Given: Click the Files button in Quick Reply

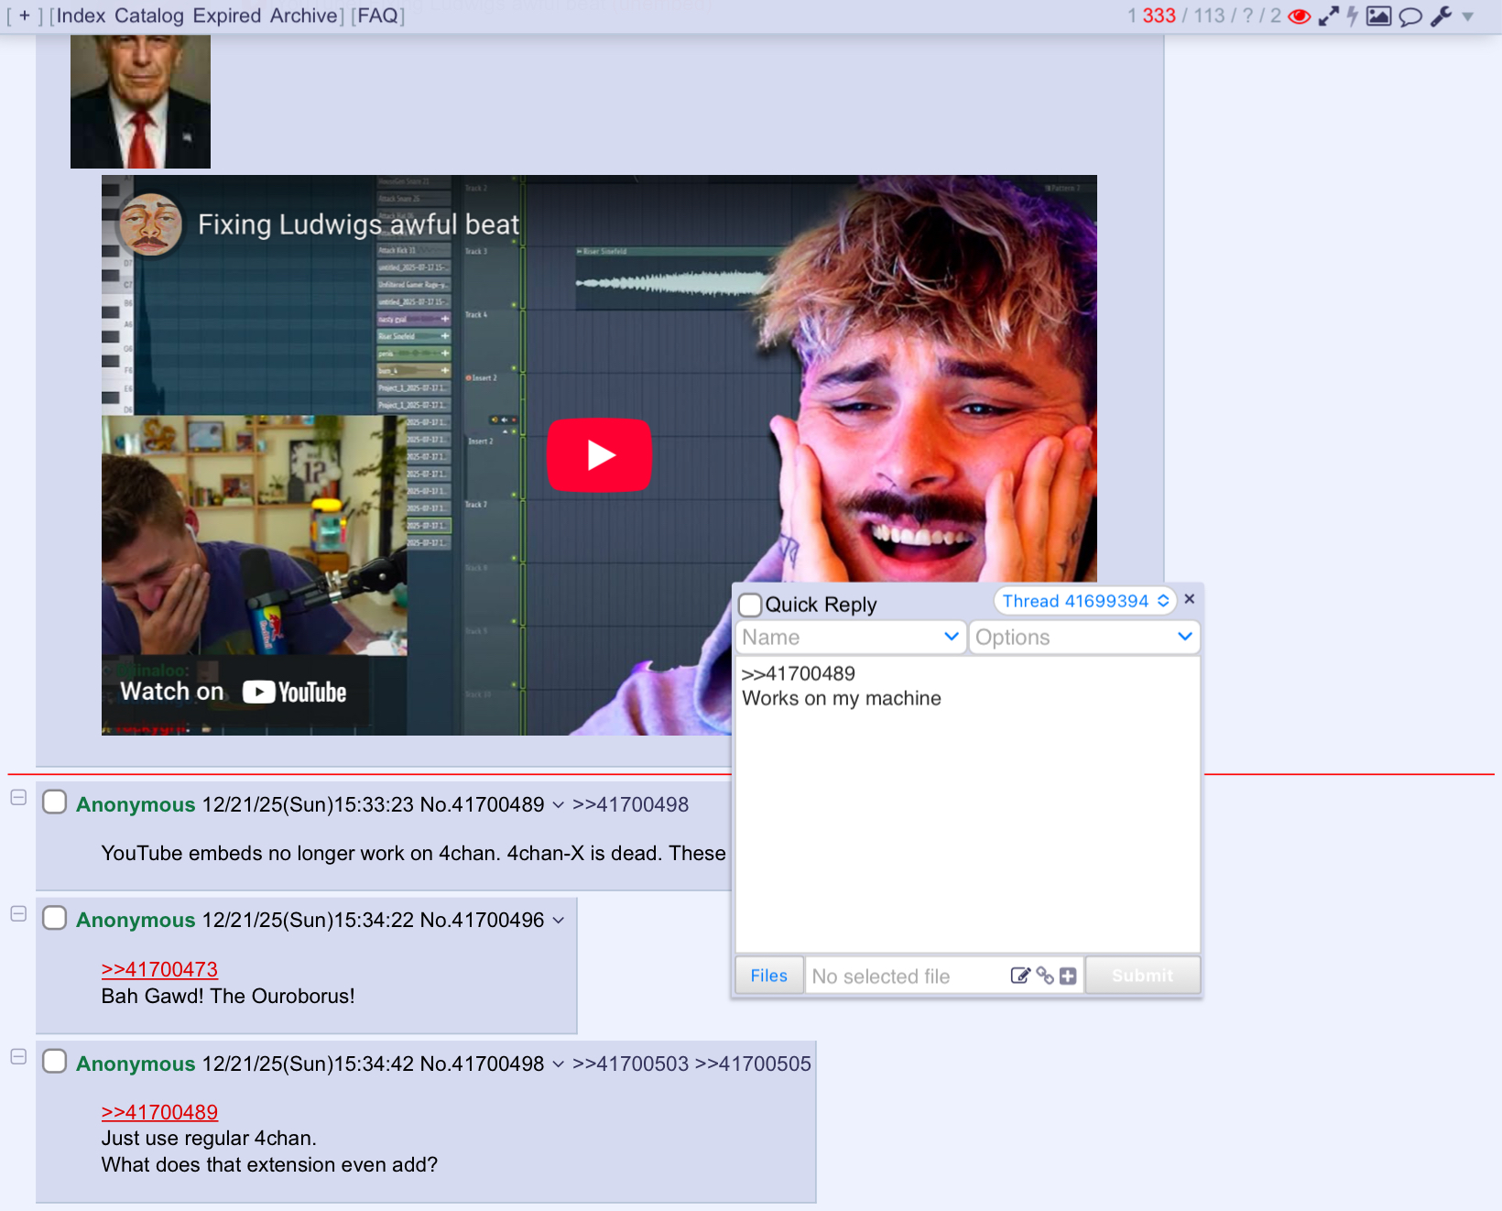Looking at the screenshot, I should pos(769,976).
